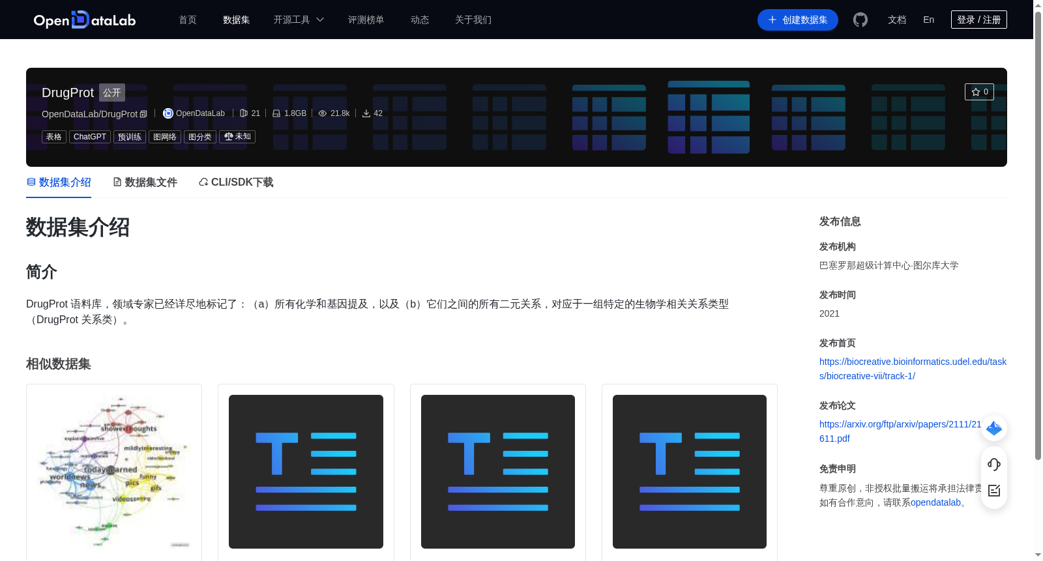Click the OpenDataLab publisher avatar

coord(168,113)
